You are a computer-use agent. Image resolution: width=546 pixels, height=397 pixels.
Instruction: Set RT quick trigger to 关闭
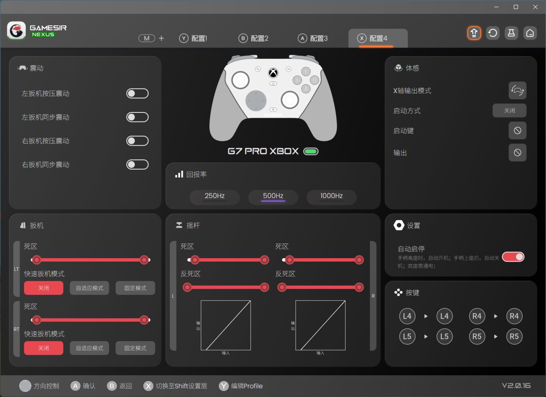pos(44,348)
